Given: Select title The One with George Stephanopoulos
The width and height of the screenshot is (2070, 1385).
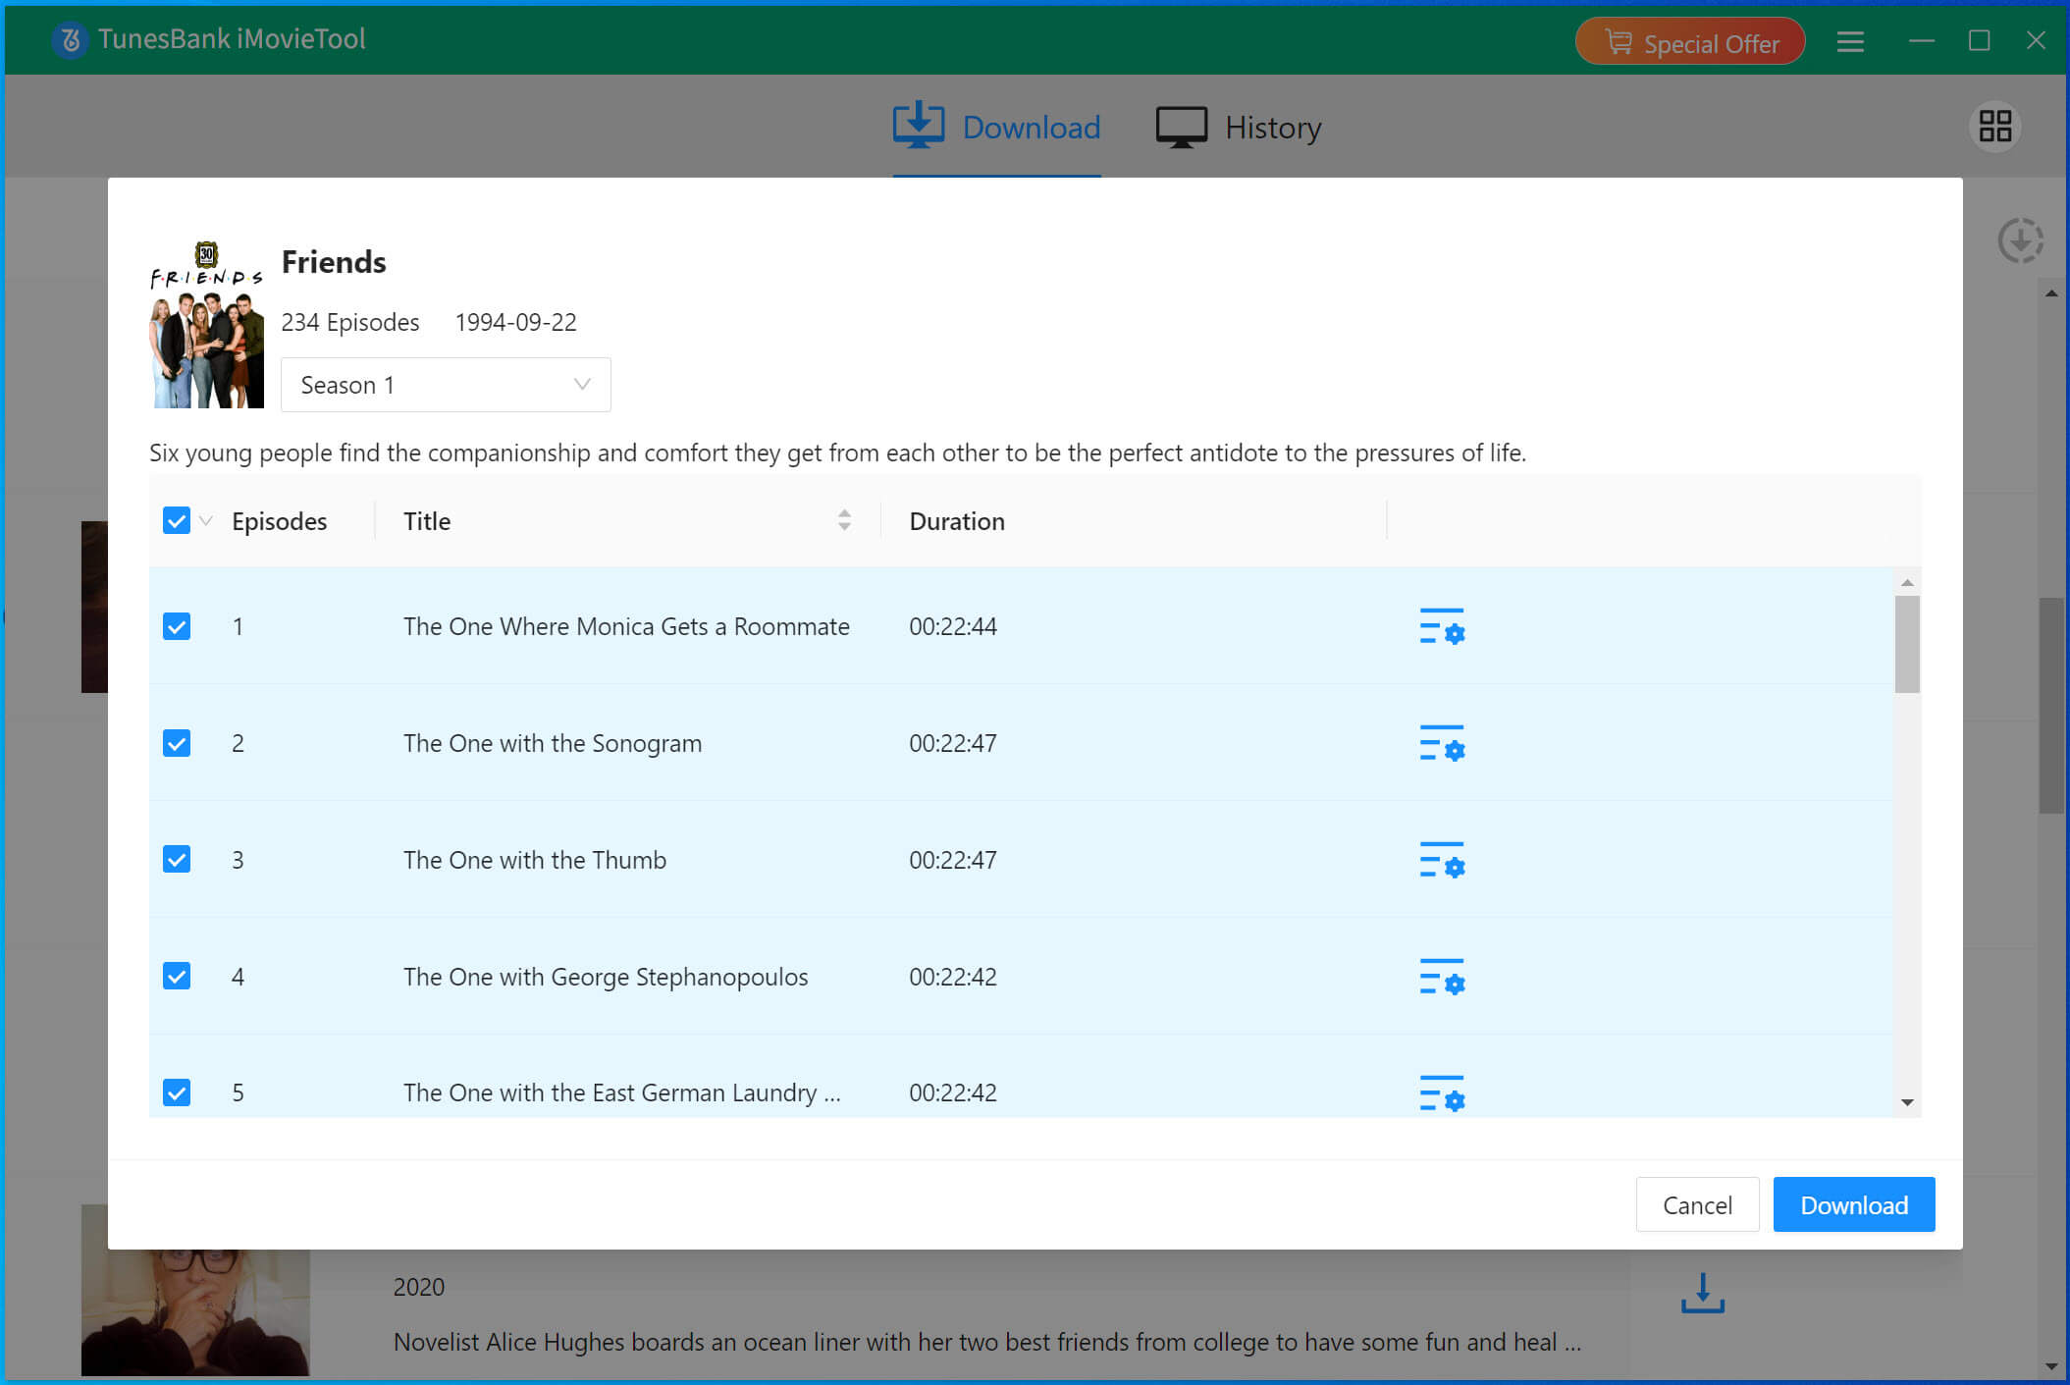Looking at the screenshot, I should (606, 977).
